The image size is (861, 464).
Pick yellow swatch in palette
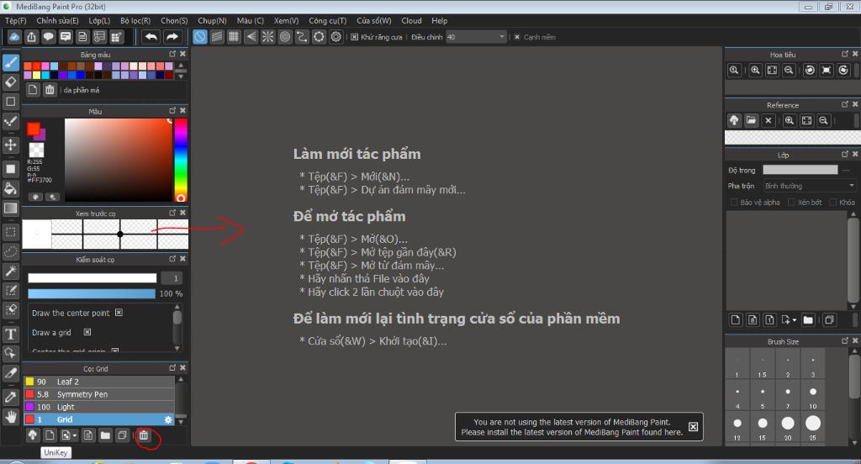click(x=36, y=75)
